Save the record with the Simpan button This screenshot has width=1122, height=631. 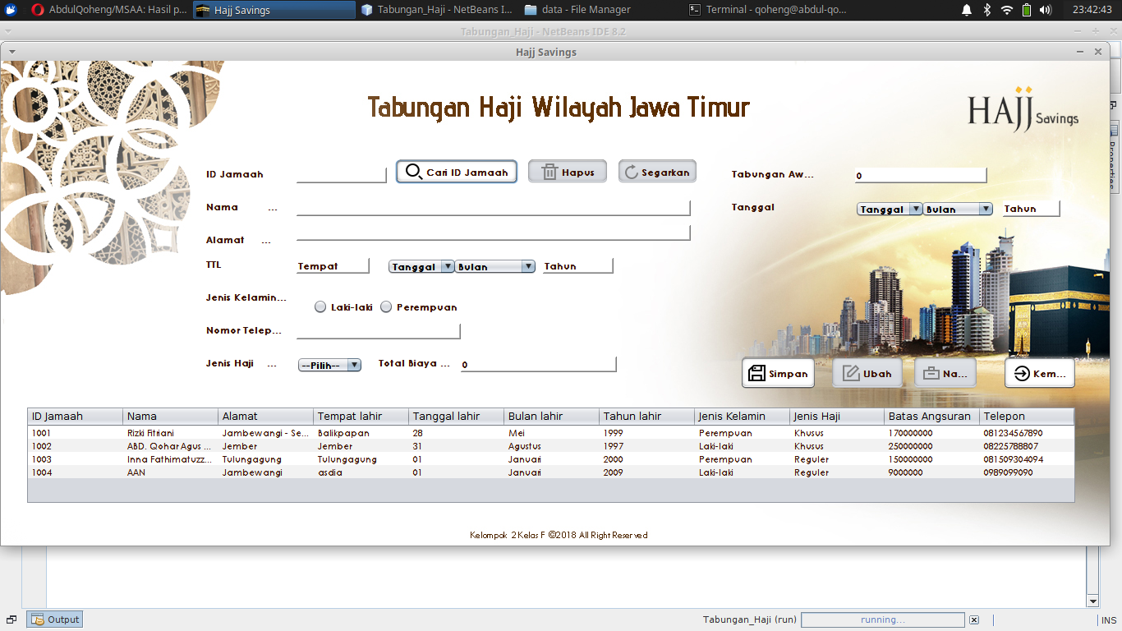pos(778,373)
